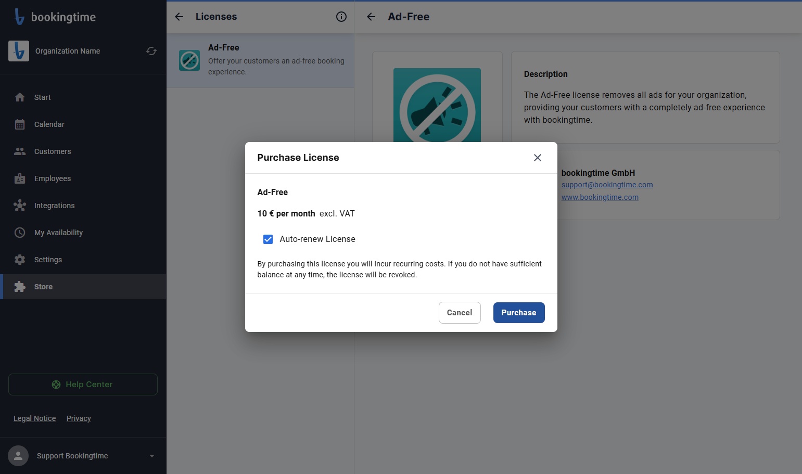Click the Settings gear icon
The image size is (802, 474).
point(20,260)
